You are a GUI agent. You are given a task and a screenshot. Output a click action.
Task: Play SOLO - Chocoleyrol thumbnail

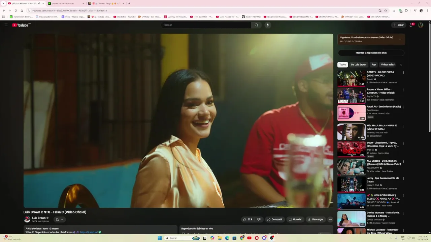(351, 149)
